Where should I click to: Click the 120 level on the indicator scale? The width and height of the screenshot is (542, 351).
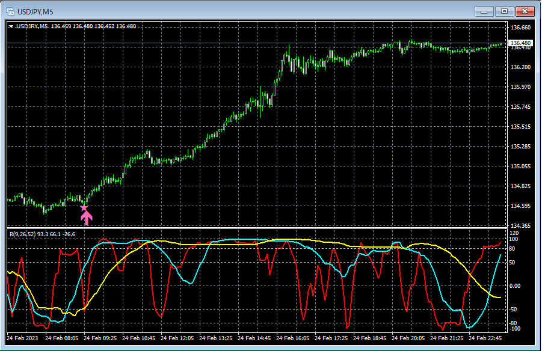tap(513, 233)
